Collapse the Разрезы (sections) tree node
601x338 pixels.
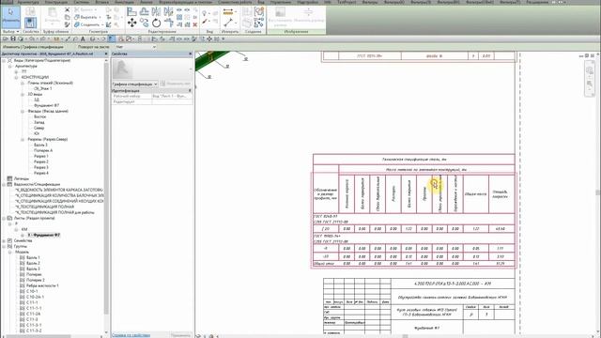[x=23, y=139]
